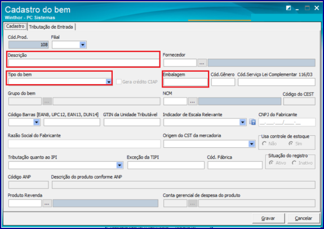The image size is (324, 229).
Task: Close the Cadastro do bem window
Action: pos(317,8)
